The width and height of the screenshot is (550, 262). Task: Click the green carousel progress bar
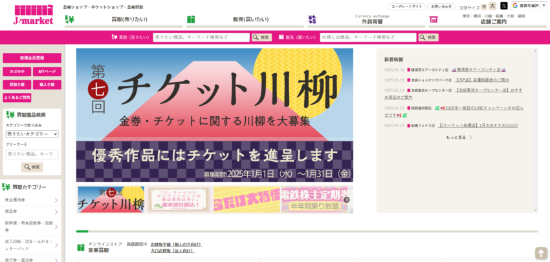click(82, 231)
